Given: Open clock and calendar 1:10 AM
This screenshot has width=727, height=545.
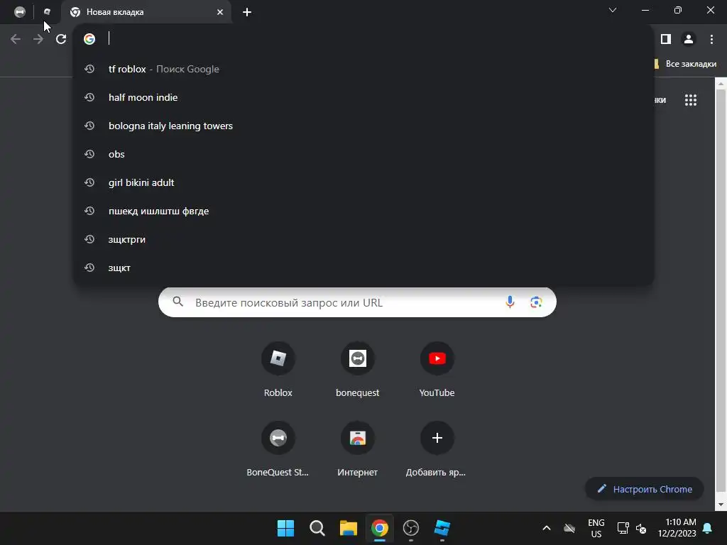Looking at the screenshot, I should tap(677, 528).
